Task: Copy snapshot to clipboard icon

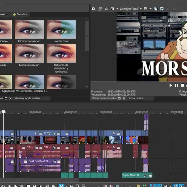Action: tap(156, 9)
